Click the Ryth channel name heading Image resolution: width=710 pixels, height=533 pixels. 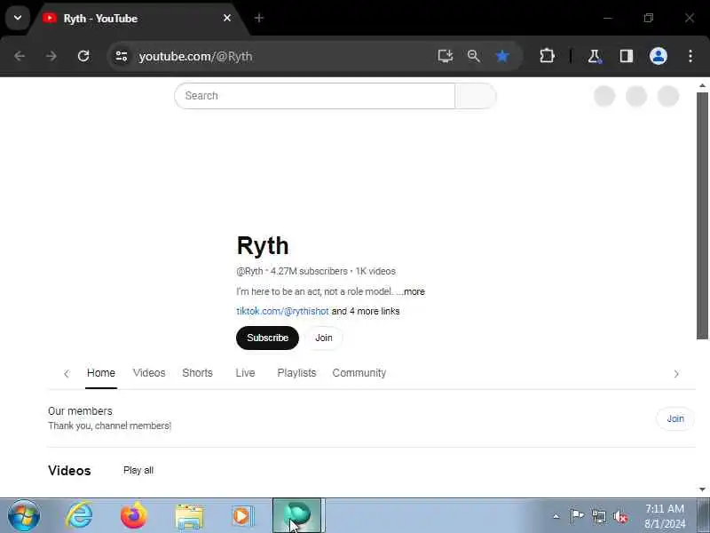point(263,246)
